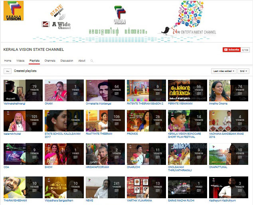Click the HRIDAYAPOORVAM playlist link
This screenshot has height=205, width=253.
(97, 167)
